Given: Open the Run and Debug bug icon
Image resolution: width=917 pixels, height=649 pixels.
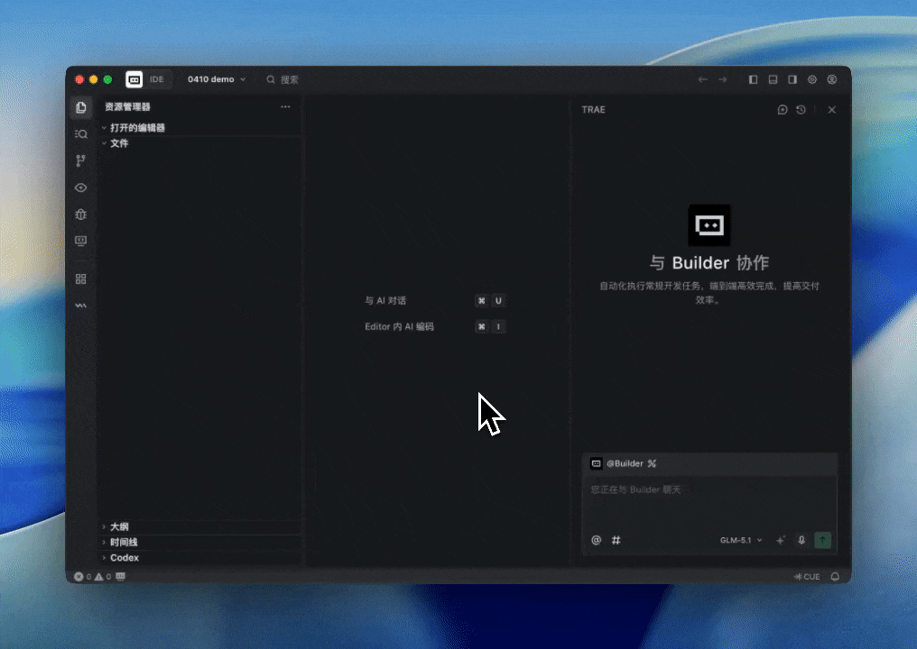Looking at the screenshot, I should 80,215.
